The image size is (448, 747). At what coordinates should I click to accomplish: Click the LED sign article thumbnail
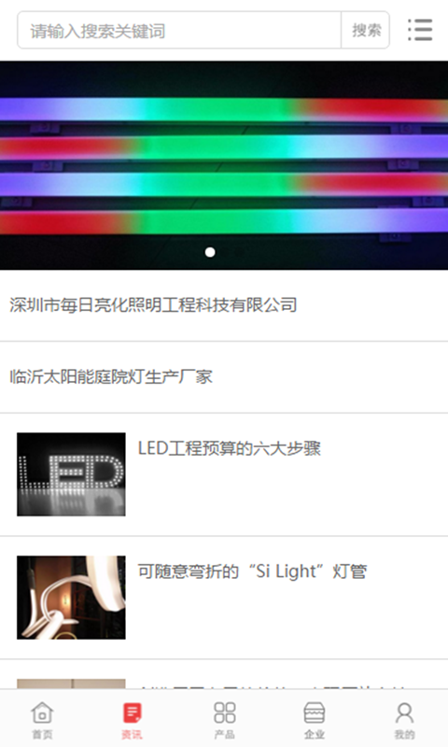click(x=72, y=474)
